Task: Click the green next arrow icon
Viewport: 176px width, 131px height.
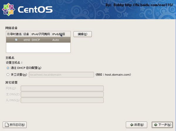Action: (156, 125)
